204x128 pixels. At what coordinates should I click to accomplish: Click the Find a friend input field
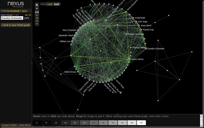point(12,18)
